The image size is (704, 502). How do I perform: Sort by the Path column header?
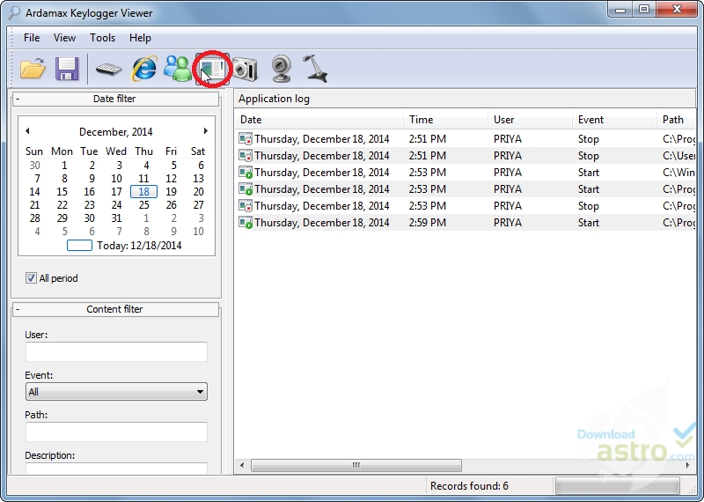tap(676, 120)
